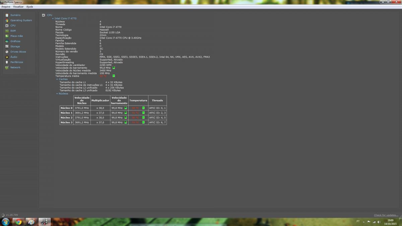Screen dimensions: 402x226
Task: Collapse the Caches section
Action: click(x=57, y=79)
